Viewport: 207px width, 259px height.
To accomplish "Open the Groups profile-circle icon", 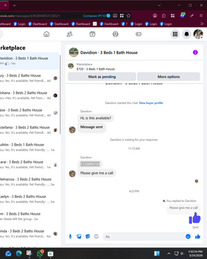I will click(115, 34).
